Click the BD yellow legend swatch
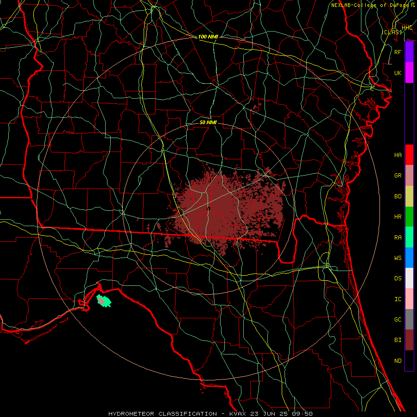This screenshot has width=417, height=417. coord(409,196)
